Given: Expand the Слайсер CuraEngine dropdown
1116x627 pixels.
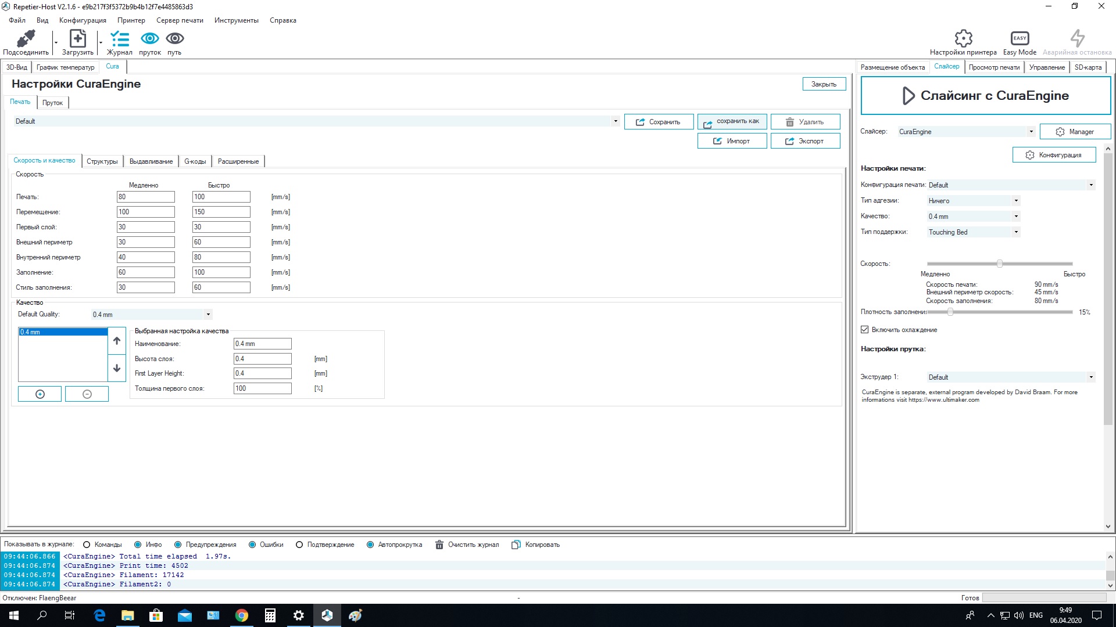Looking at the screenshot, I should click(966, 132).
